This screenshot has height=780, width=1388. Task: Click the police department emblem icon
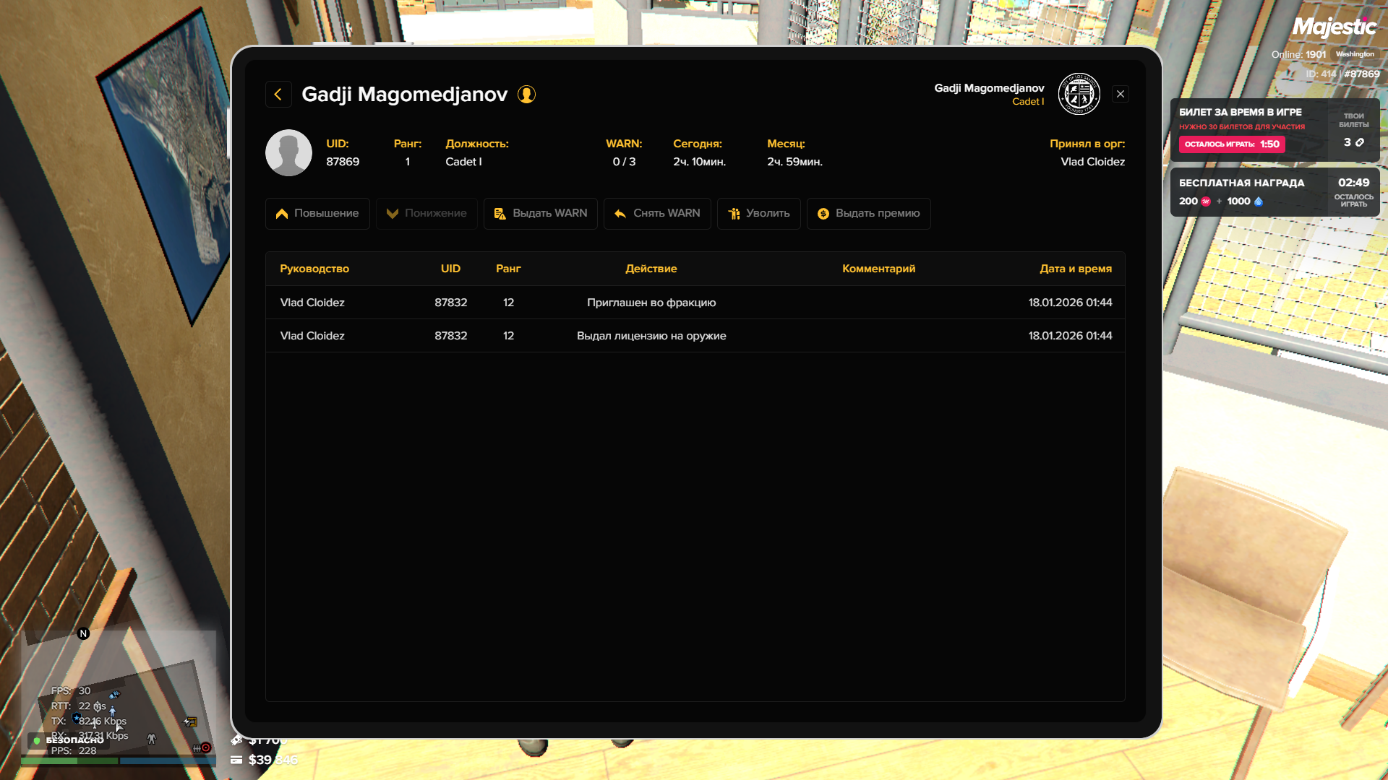(1079, 94)
